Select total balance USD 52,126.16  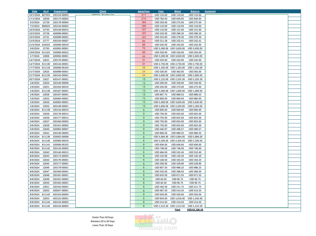[195, 210]
